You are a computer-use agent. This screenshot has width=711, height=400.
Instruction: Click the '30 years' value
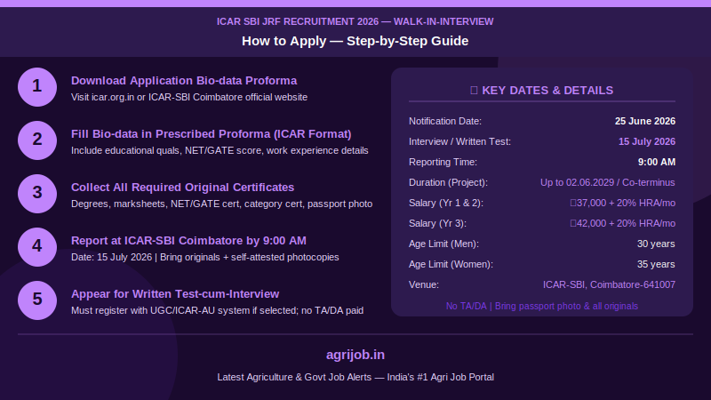pos(656,244)
